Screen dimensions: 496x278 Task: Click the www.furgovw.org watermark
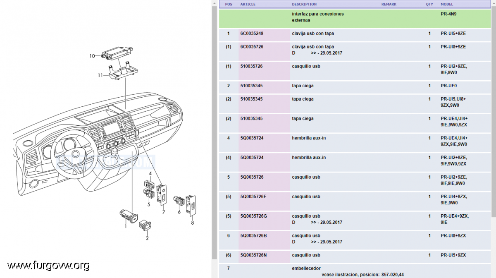click(x=48, y=265)
